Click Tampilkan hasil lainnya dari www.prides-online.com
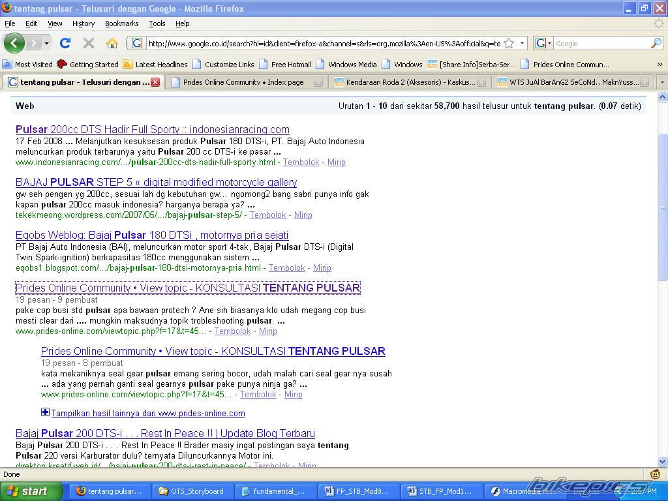 coord(148,413)
